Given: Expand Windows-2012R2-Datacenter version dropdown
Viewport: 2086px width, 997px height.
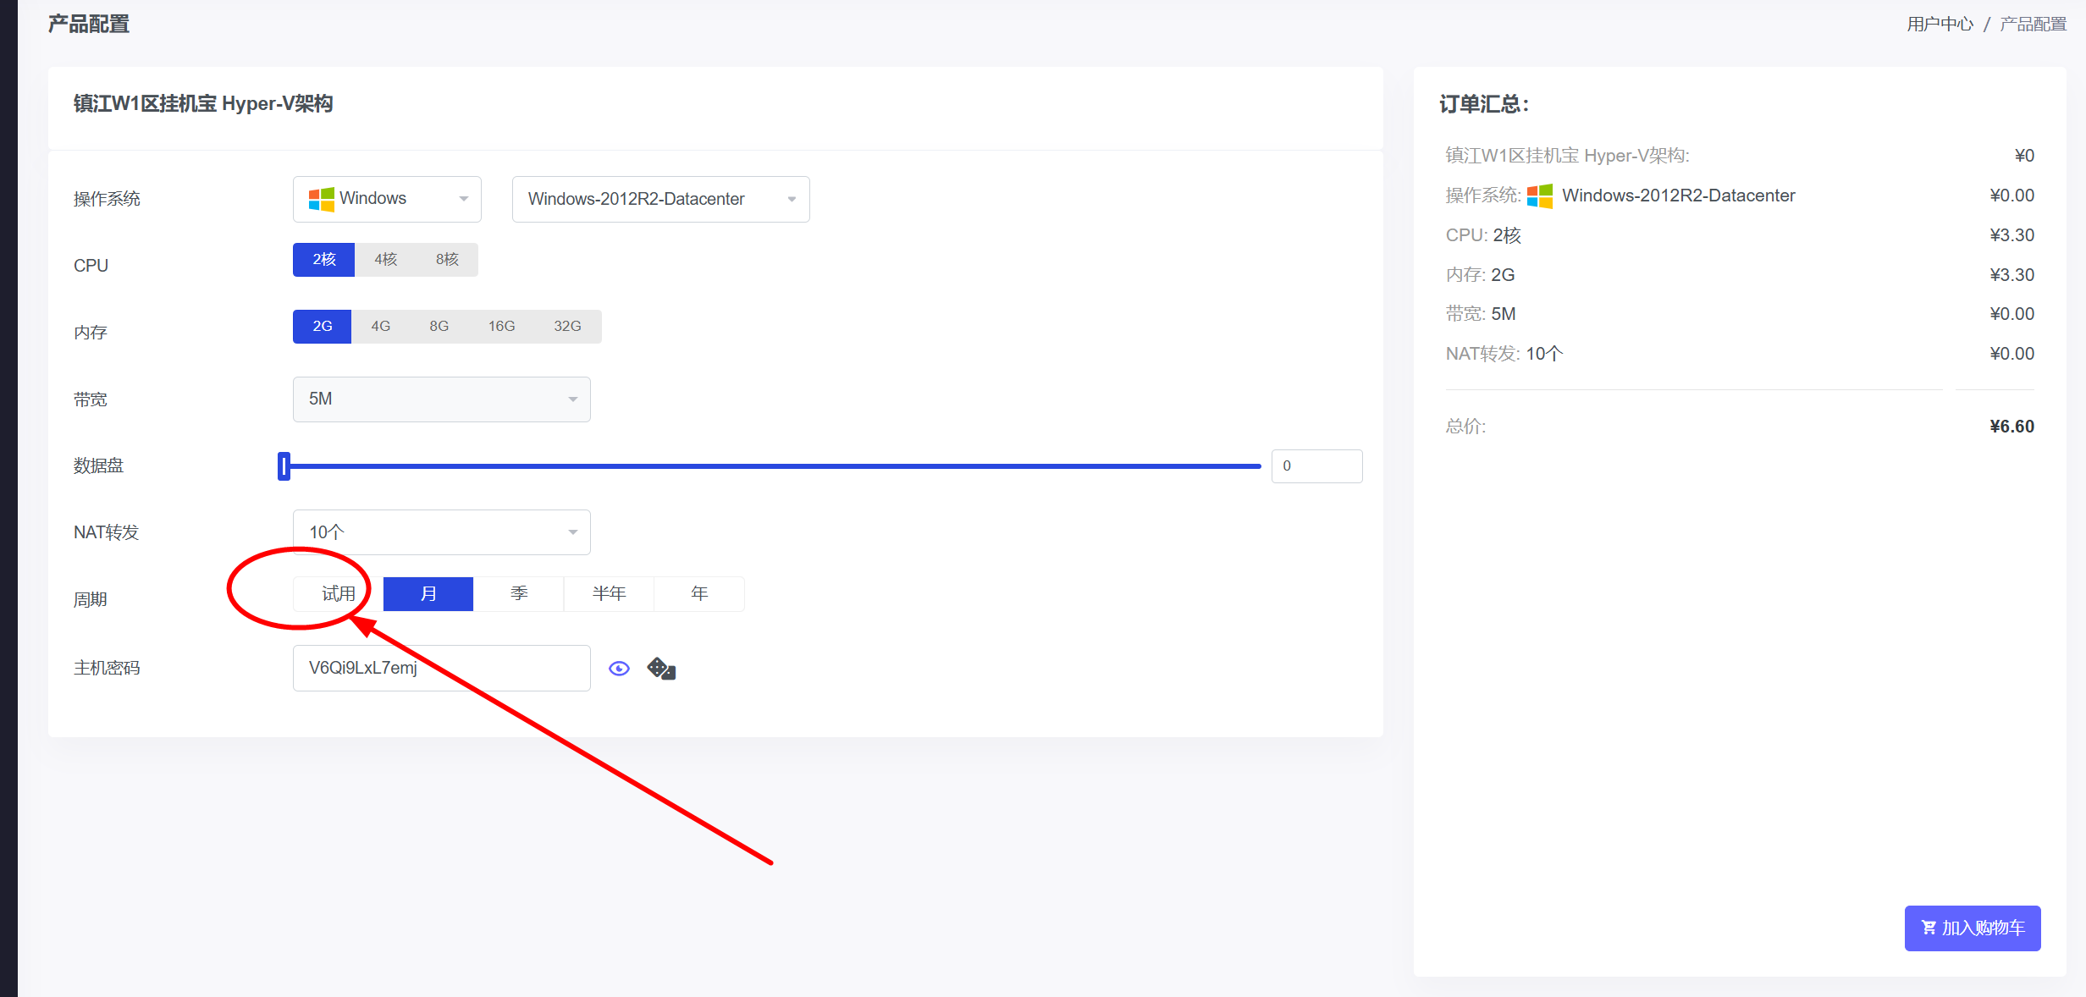Looking at the screenshot, I should point(660,199).
